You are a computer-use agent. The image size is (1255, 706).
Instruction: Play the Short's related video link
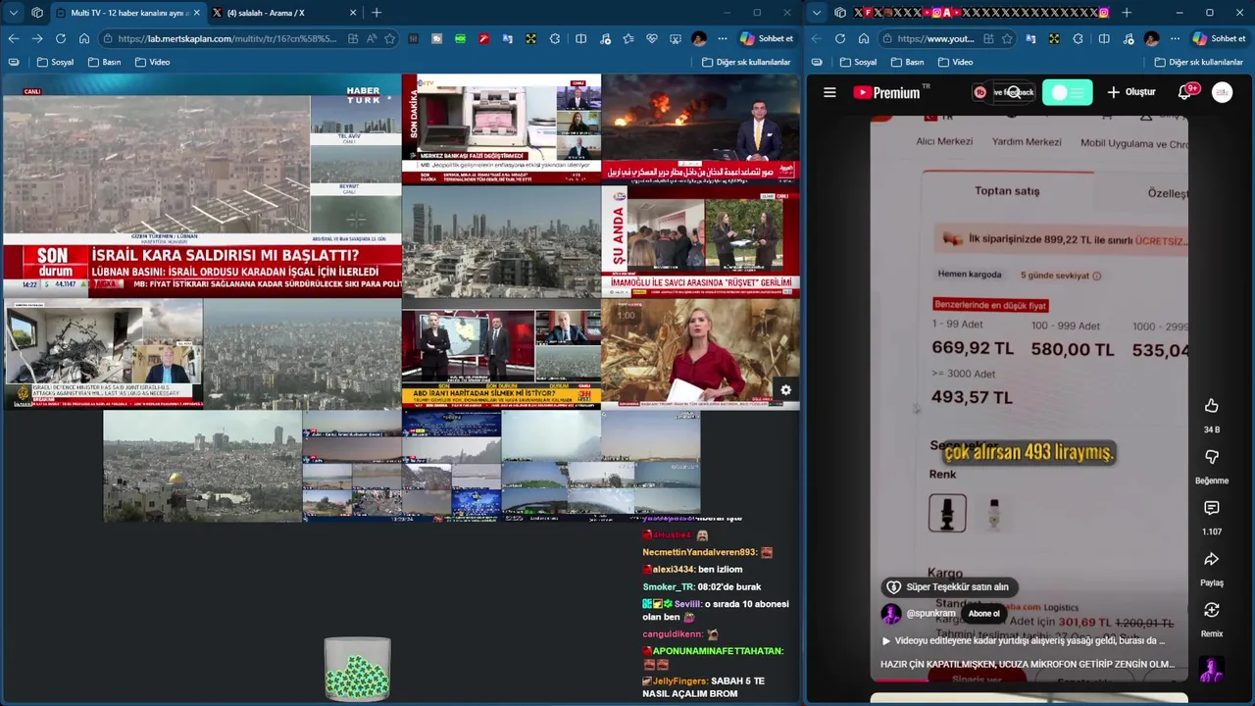click(x=1023, y=640)
